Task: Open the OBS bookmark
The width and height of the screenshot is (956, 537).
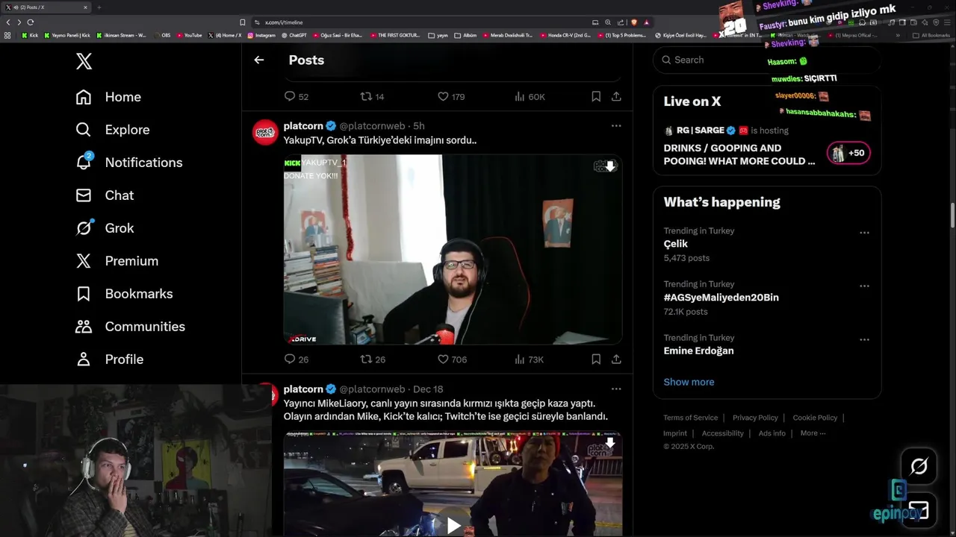Action: click(x=163, y=35)
